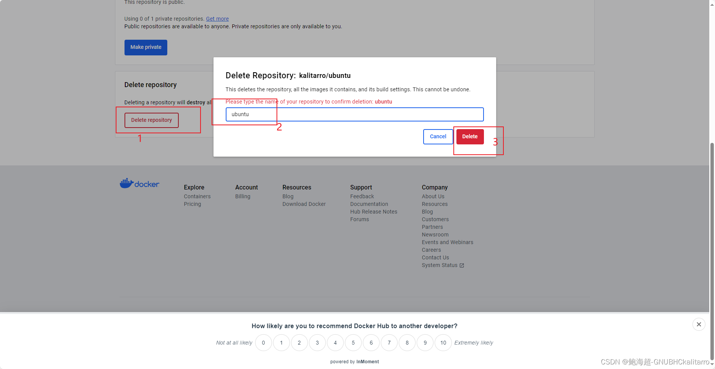Click the Delete repository button
715x369 pixels.
click(152, 120)
